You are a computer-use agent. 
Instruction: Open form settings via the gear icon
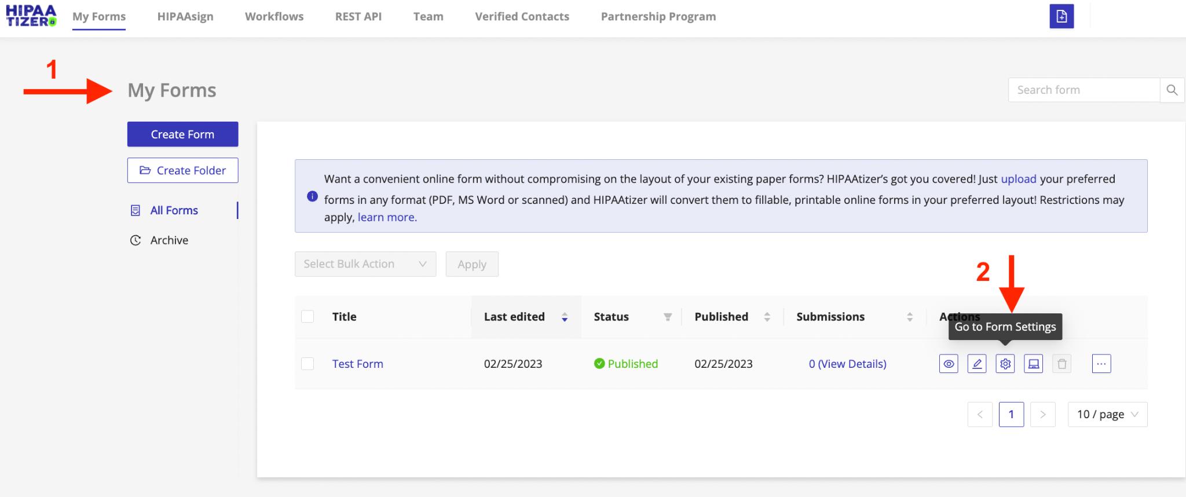[x=1005, y=364]
